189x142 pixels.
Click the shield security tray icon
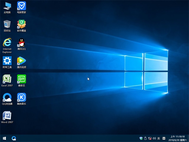tap(141, 138)
